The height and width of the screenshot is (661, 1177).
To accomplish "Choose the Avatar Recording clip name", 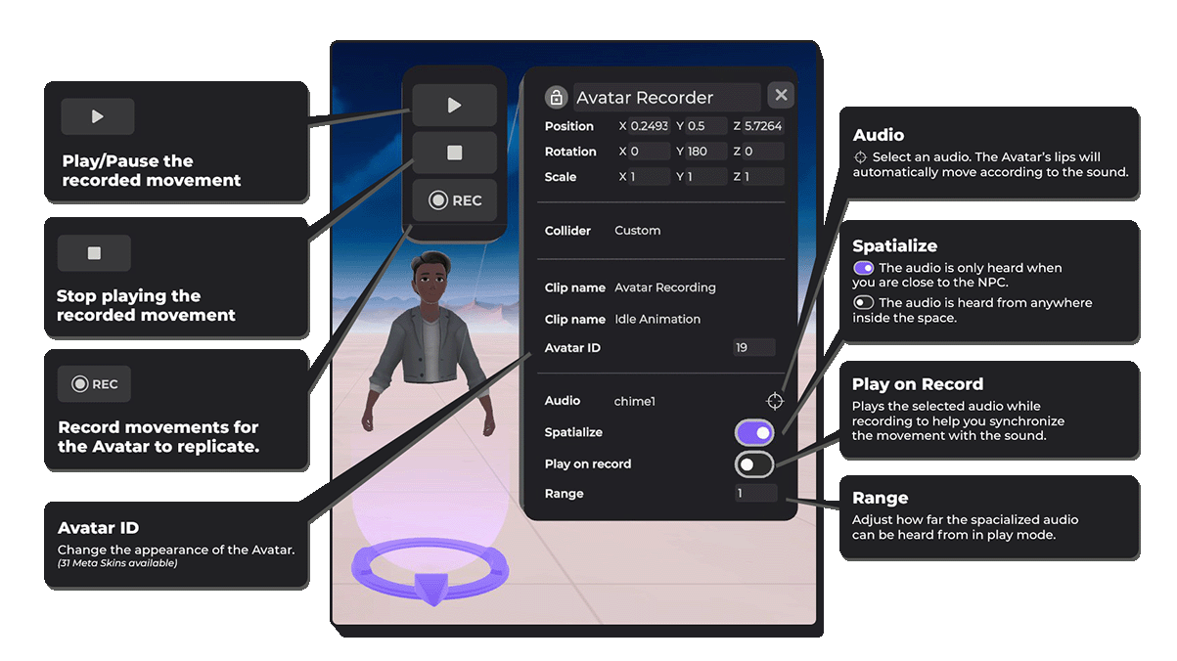I will click(x=664, y=287).
